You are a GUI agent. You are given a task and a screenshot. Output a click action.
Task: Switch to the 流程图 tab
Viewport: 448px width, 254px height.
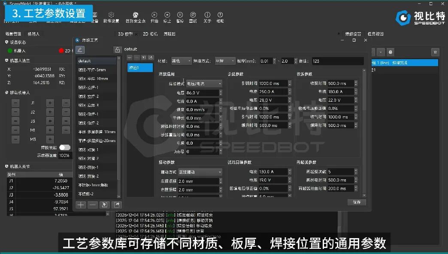170,34
